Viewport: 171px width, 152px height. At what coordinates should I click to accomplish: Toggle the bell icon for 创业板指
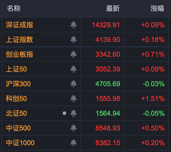click(74, 54)
